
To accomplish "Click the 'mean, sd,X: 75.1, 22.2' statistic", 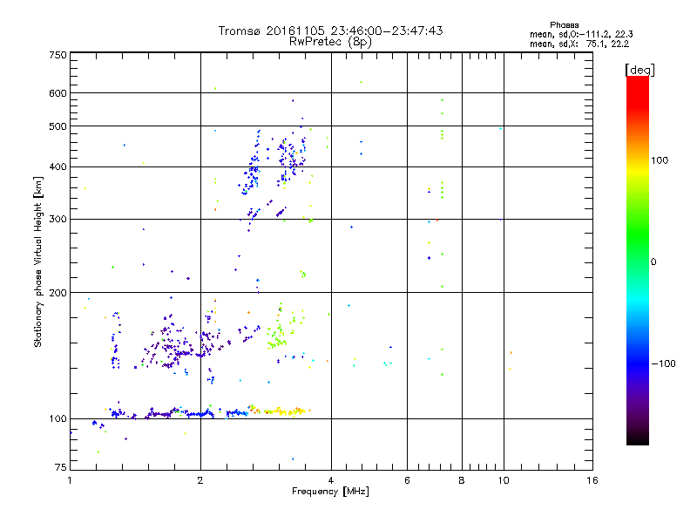I will (x=579, y=44).
